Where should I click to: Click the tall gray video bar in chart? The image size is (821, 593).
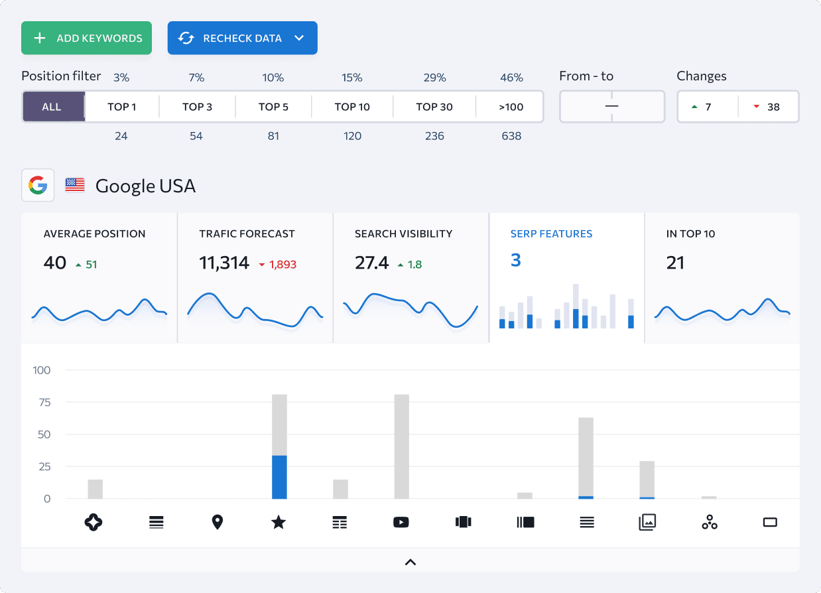tap(401, 446)
